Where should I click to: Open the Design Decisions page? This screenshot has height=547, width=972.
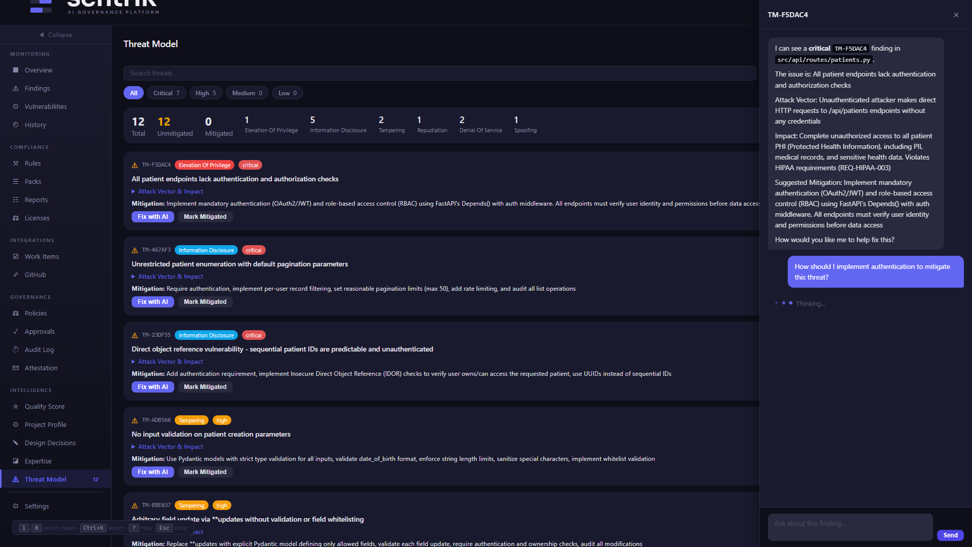click(x=50, y=443)
